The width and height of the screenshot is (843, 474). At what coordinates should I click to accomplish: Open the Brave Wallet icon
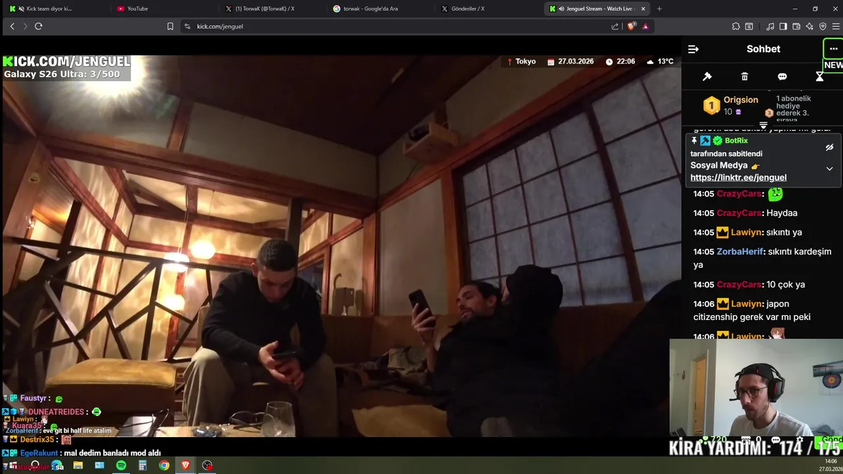pos(796,26)
